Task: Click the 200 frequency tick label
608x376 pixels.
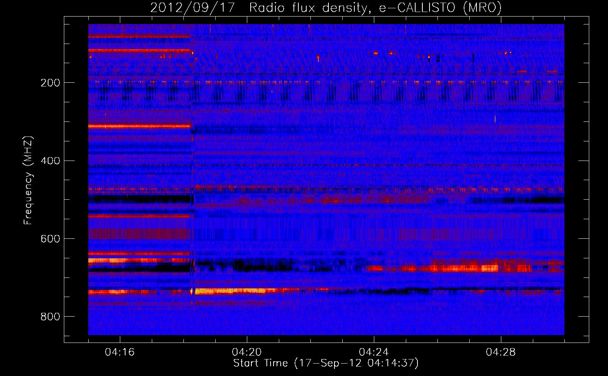Action: click(x=50, y=83)
